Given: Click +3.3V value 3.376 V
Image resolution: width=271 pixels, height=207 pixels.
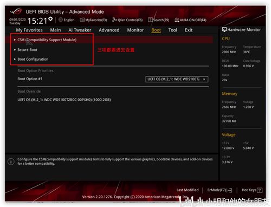Looking at the screenshot, I should (x=227, y=162).
